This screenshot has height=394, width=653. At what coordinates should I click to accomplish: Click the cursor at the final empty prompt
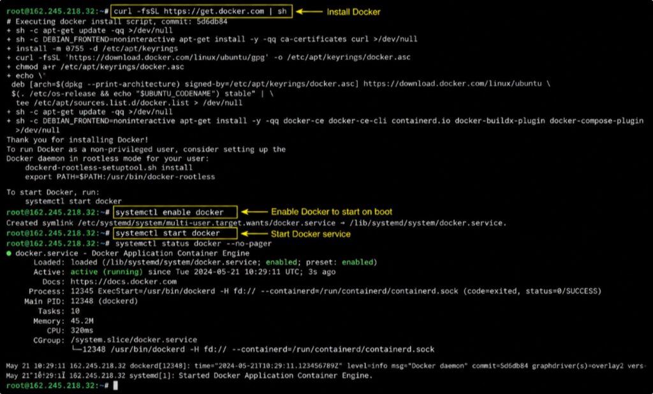pyautogui.click(x=115, y=386)
